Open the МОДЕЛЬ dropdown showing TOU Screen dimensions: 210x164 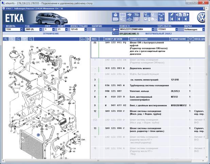21,29
